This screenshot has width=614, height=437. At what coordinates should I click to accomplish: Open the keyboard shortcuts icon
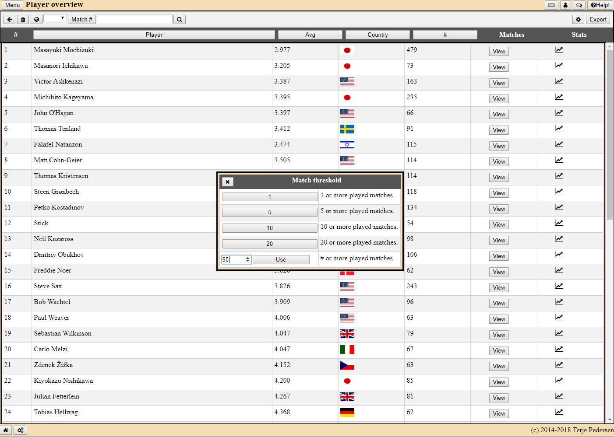pyautogui.click(x=551, y=5)
